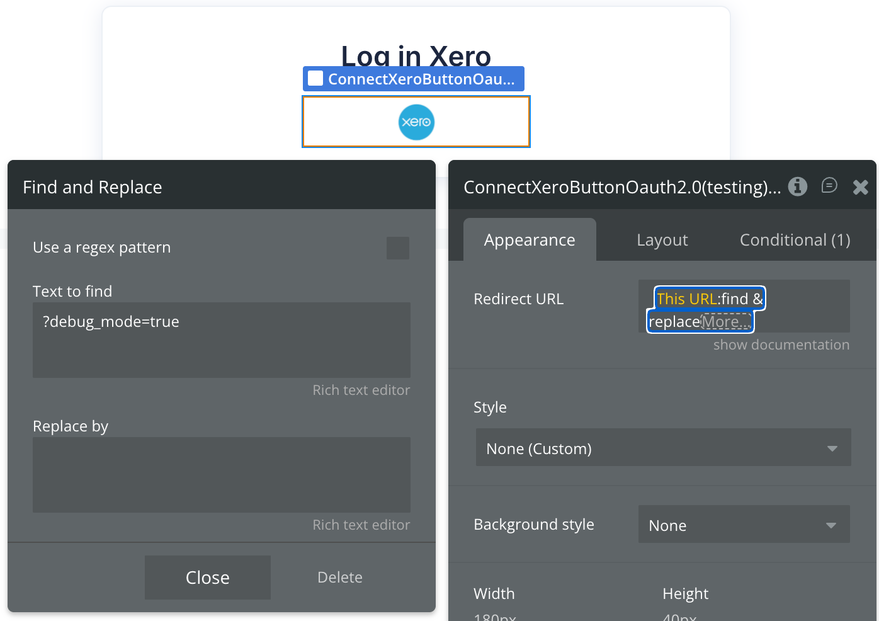The image size is (879, 621).
Task: Open the comment bubble icon
Action: (x=829, y=186)
